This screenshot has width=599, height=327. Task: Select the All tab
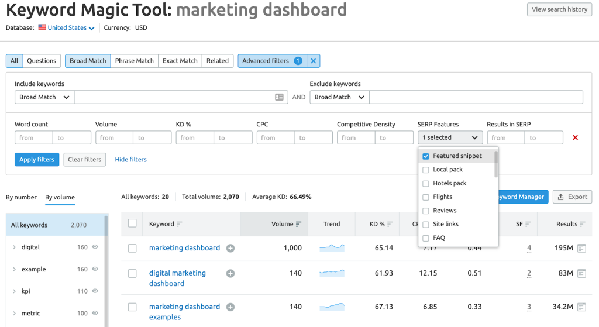[15, 61]
